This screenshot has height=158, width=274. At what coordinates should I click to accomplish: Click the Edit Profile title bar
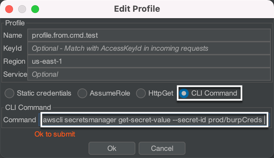(x=137, y=9)
